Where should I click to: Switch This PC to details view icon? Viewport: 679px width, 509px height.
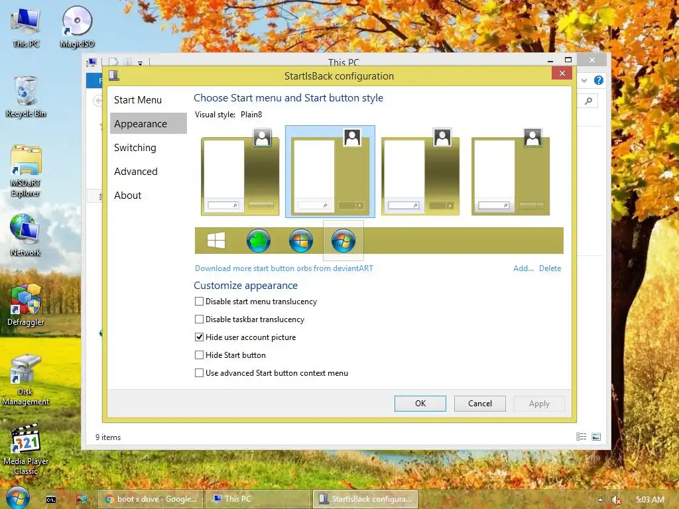click(581, 437)
